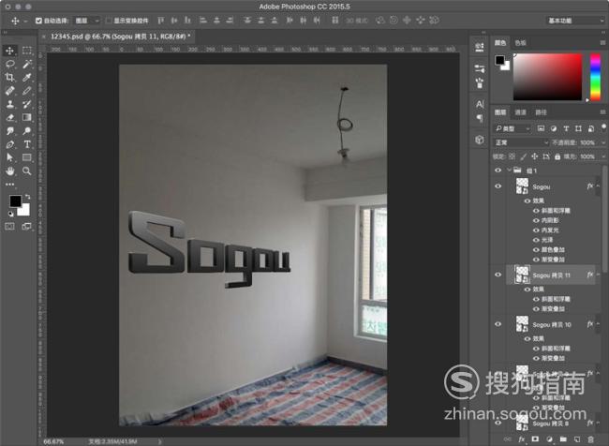Hide the 组 1 group

coord(498,171)
